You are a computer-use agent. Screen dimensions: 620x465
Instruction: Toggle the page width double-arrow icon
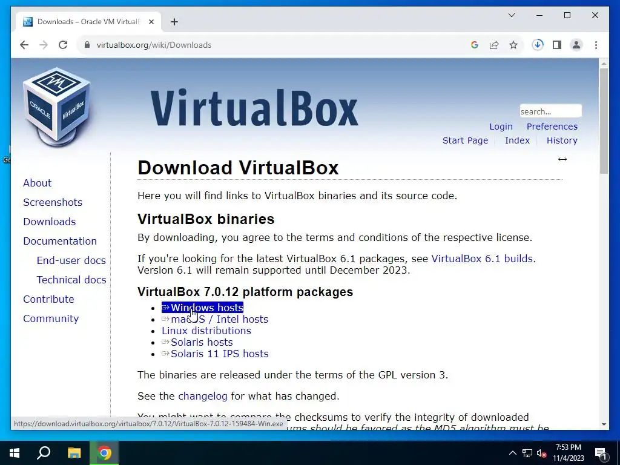(562, 159)
